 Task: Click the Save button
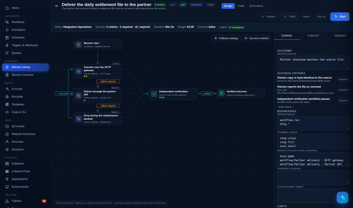pyautogui.click(x=289, y=17)
